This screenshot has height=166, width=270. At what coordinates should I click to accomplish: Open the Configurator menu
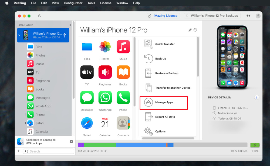tap(73, 3)
